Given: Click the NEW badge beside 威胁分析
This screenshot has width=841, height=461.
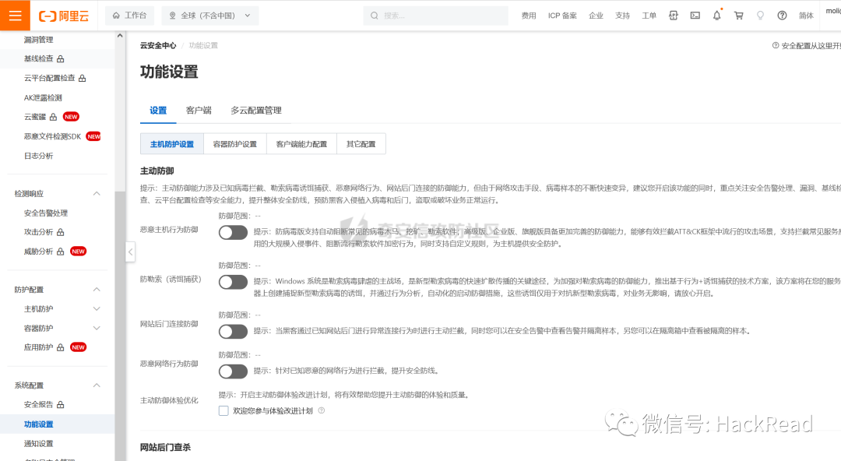Looking at the screenshot, I should [79, 252].
